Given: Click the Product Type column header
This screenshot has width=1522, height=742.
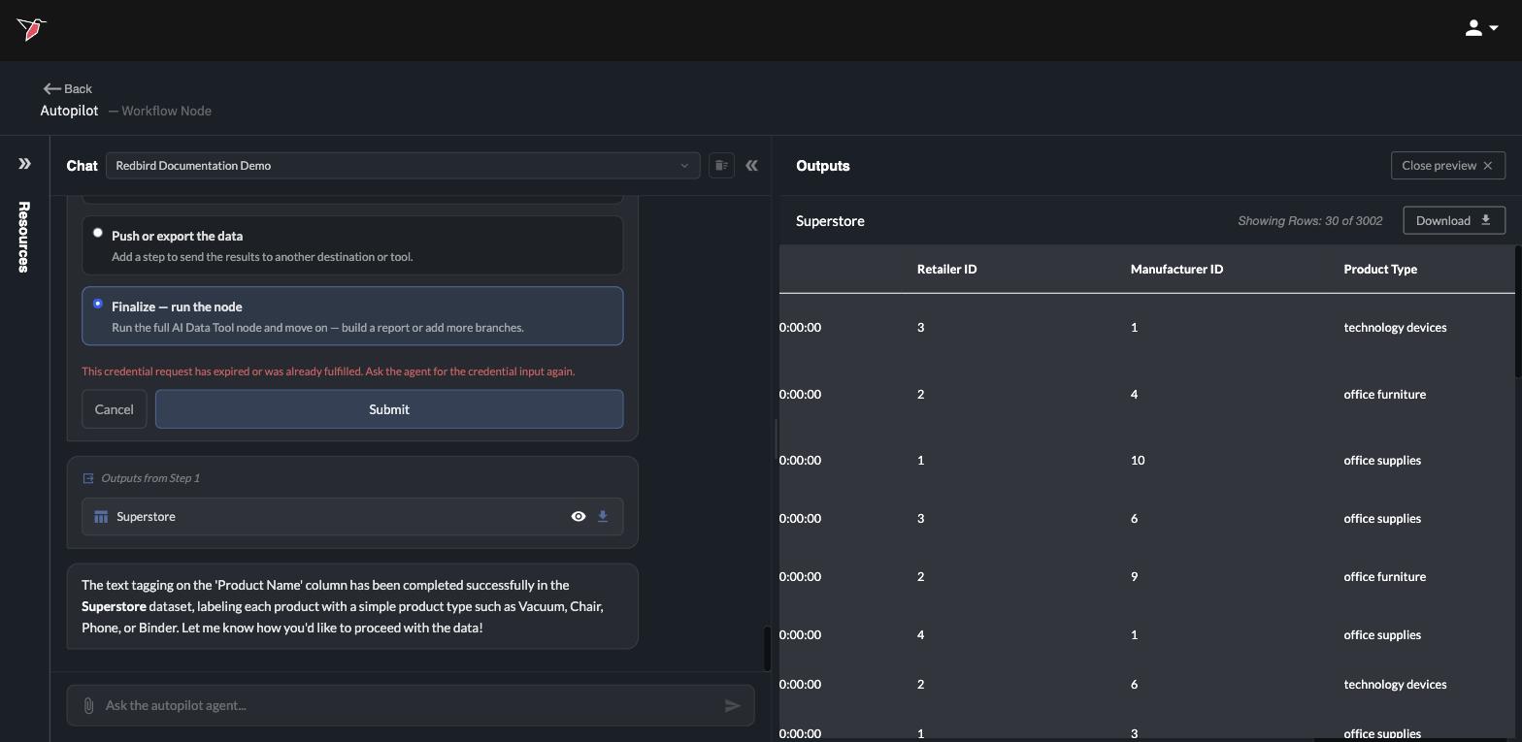Looking at the screenshot, I should (1380, 269).
